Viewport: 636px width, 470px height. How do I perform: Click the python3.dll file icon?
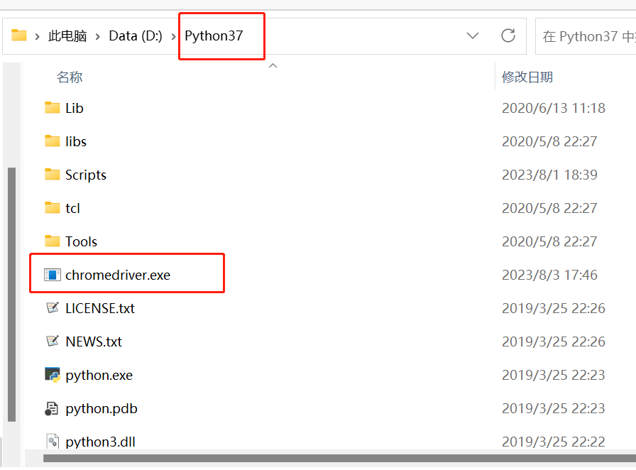click(x=53, y=441)
